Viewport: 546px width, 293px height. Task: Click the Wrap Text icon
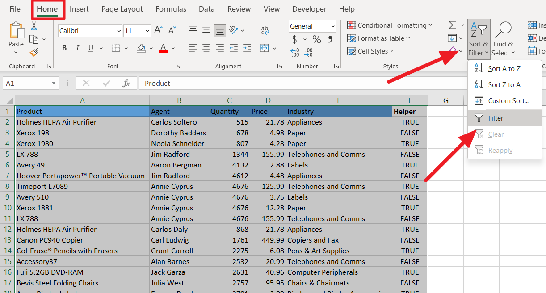point(265,30)
